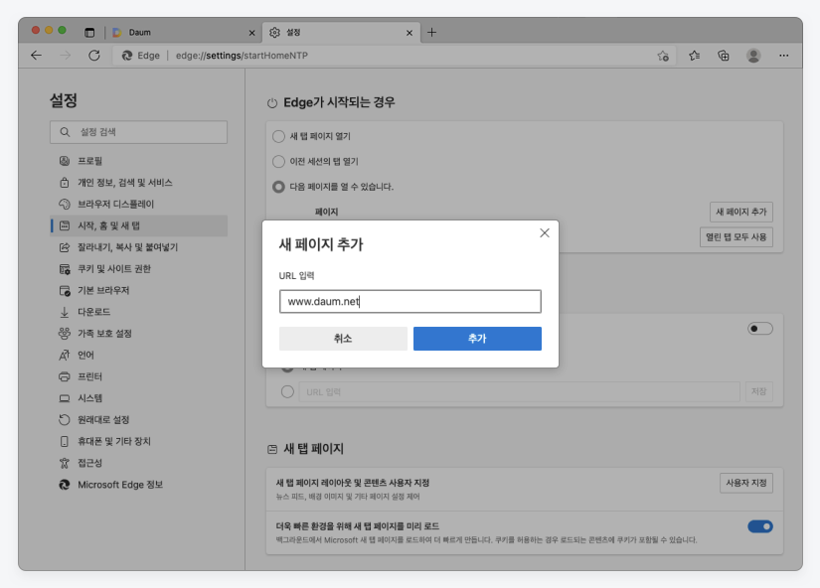Open 잘라내기, 복사 및 붙여넣기
The height and width of the screenshot is (588, 820).
click(x=138, y=247)
